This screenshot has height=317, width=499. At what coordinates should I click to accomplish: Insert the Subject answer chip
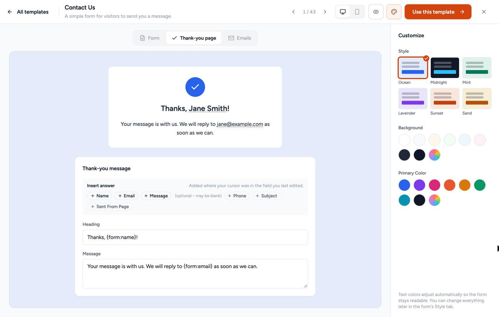[x=266, y=196]
